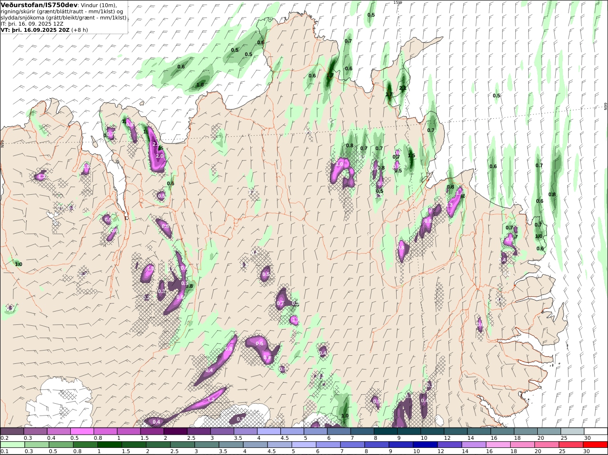Image resolution: width=608 pixels, height=455 pixels.
Task: Select the bright red 30 swatch in the rain legend
Action: [x=595, y=445]
